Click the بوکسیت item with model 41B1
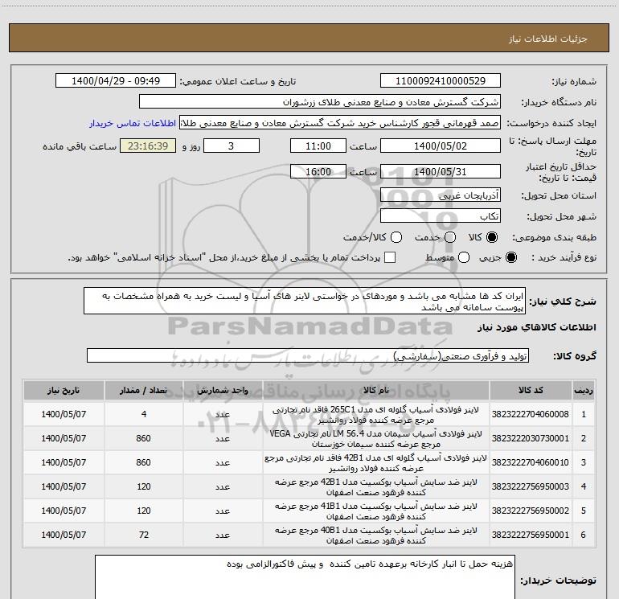The image size is (619, 599). pos(376,511)
